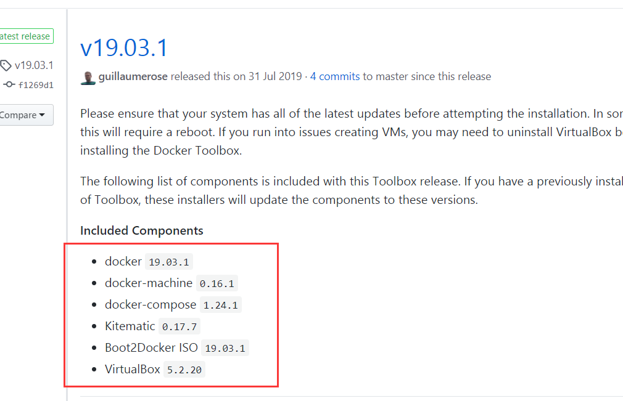623x401 pixels.
Task: Open the v19.03.1 release title
Action: (x=124, y=48)
